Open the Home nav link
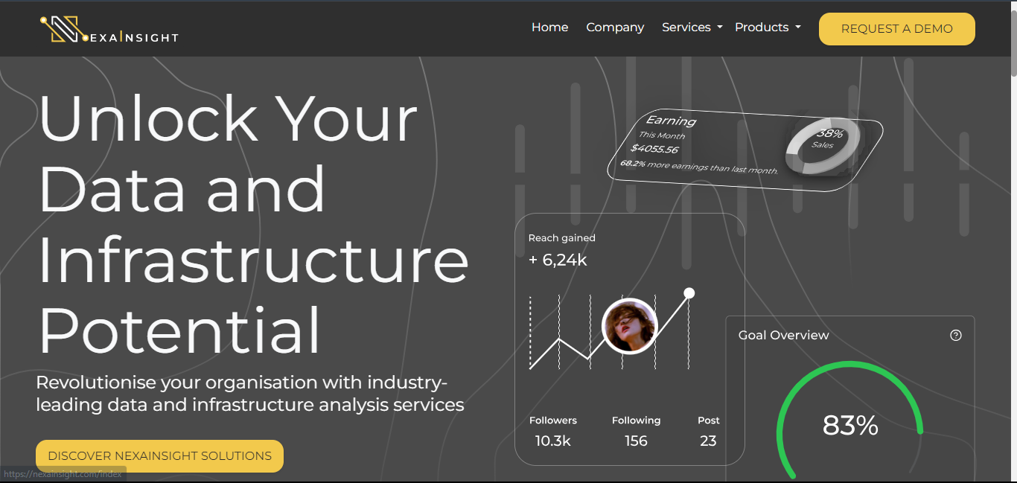Image resolution: width=1017 pixels, height=483 pixels. 549,28
